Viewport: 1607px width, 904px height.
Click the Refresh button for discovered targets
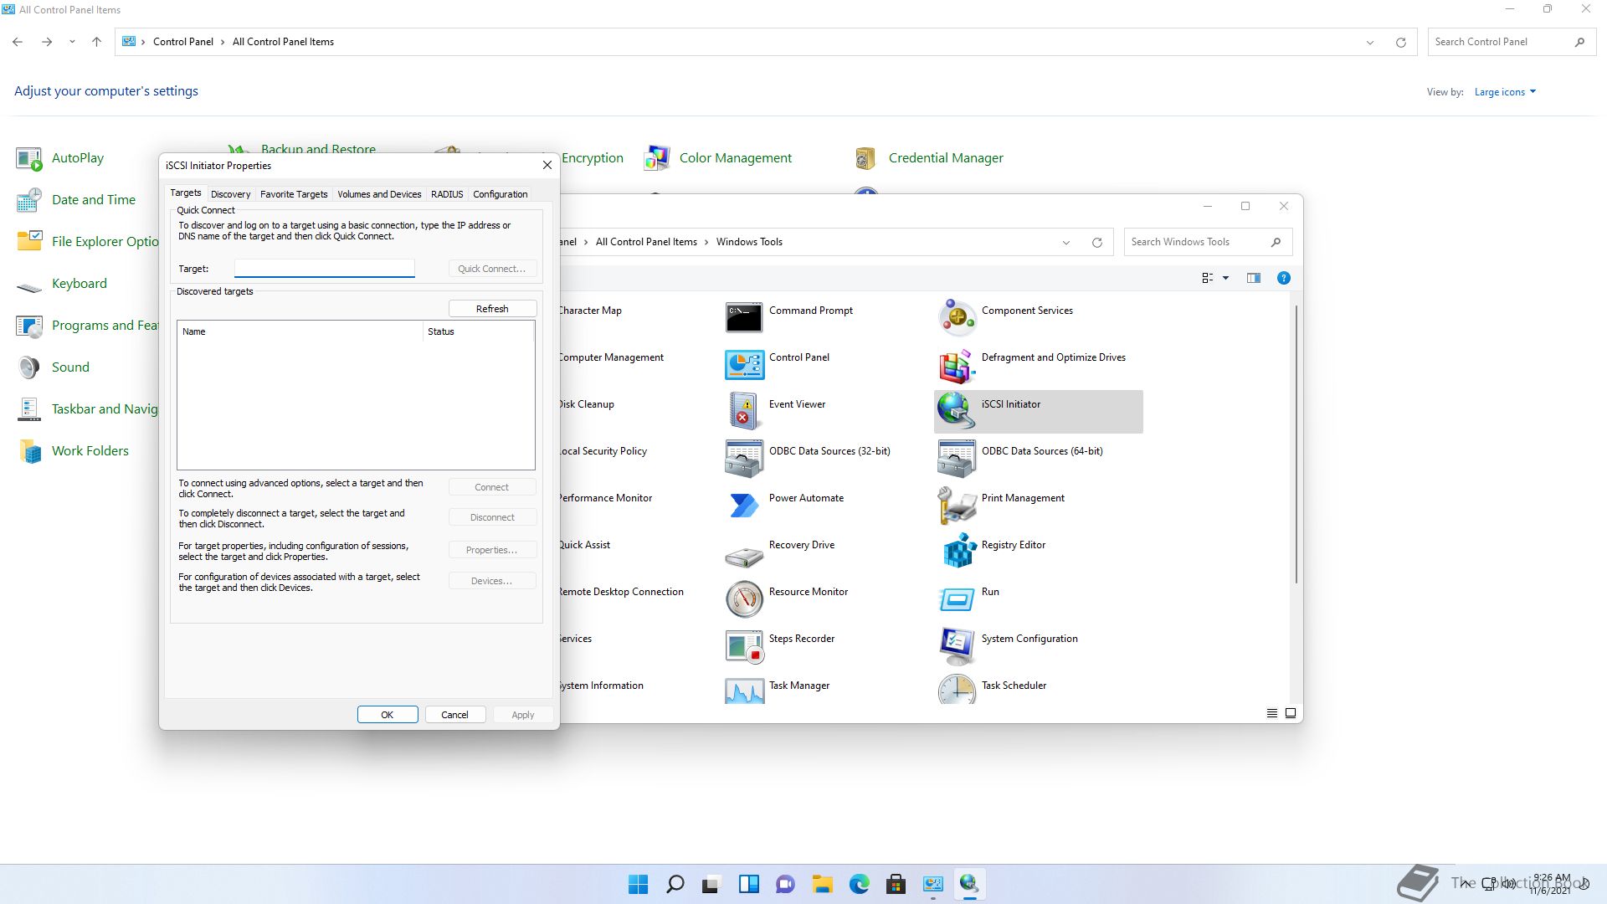point(492,309)
